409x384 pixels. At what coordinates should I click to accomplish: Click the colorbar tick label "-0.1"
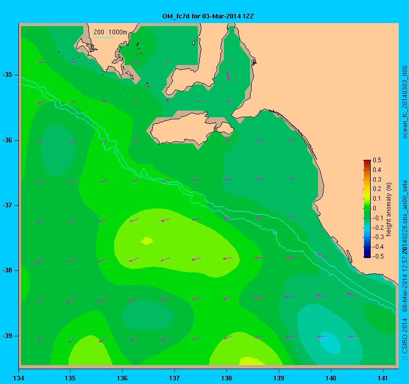coord(378,218)
